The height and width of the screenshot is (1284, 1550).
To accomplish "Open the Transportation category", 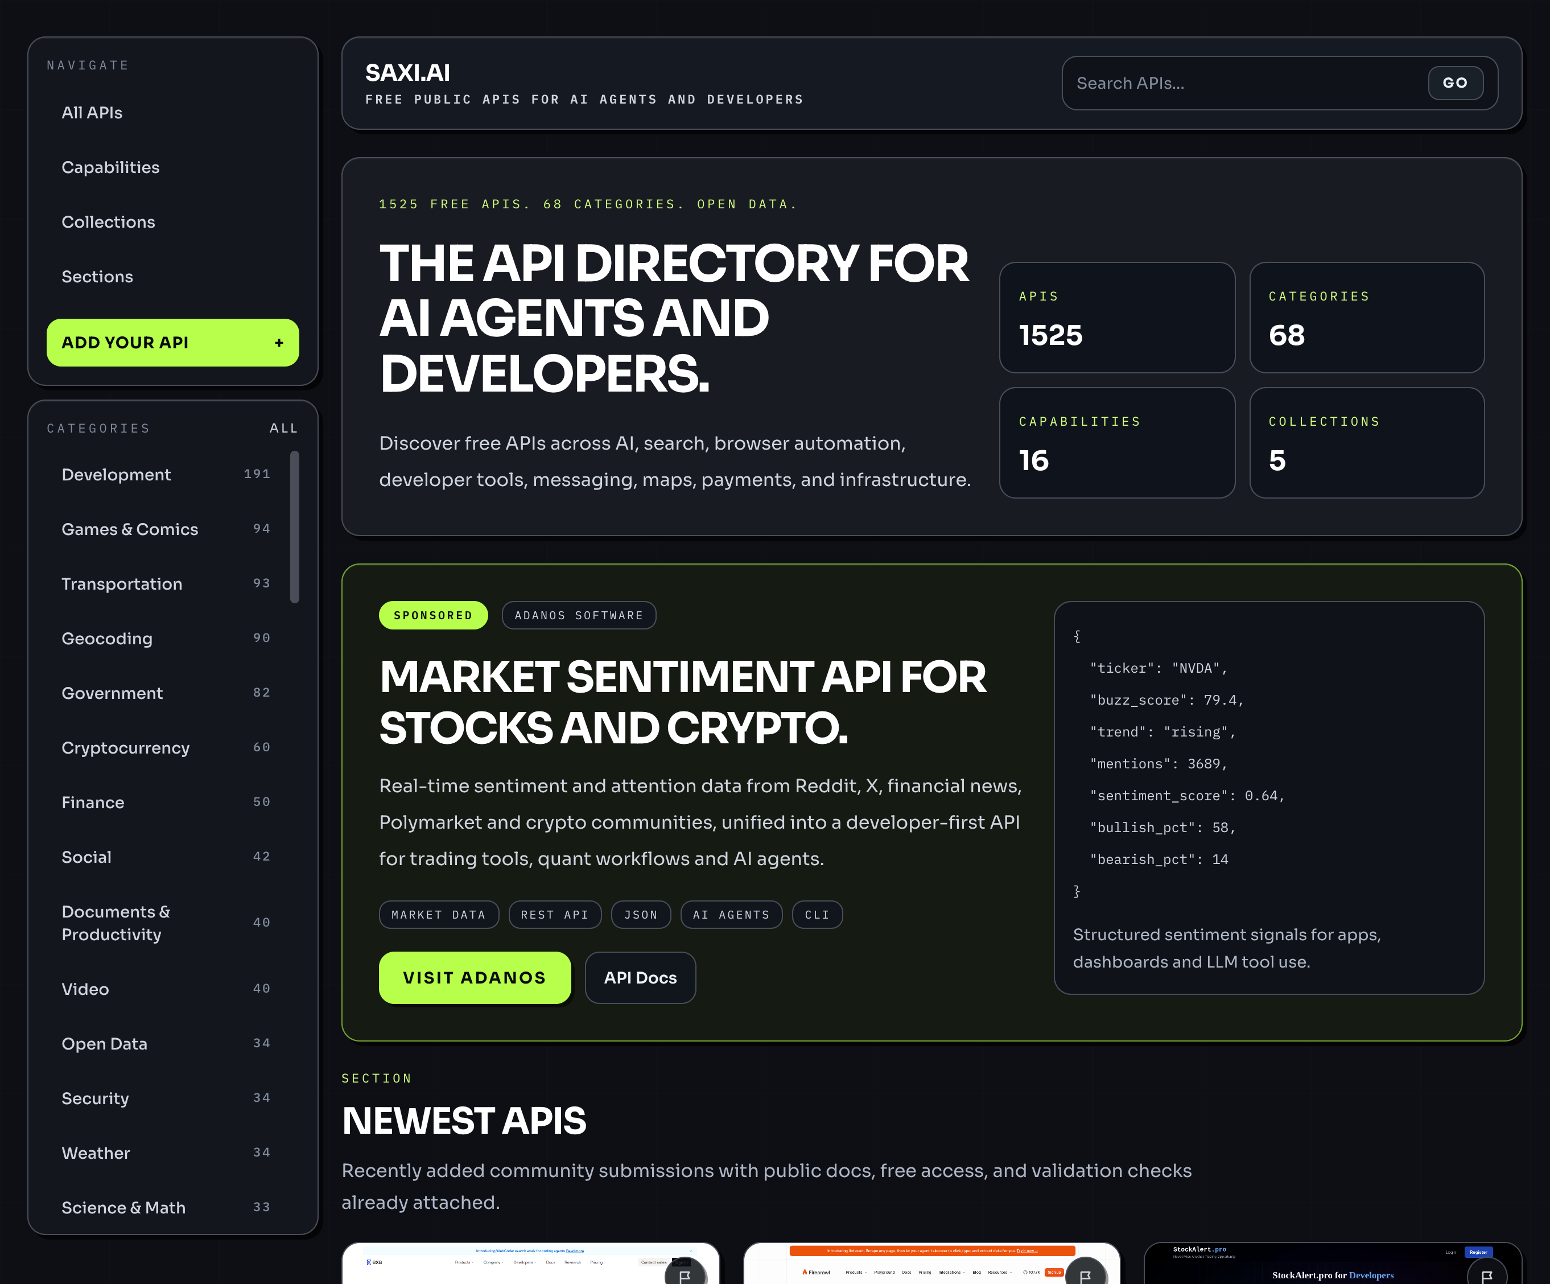I will pos(166,584).
